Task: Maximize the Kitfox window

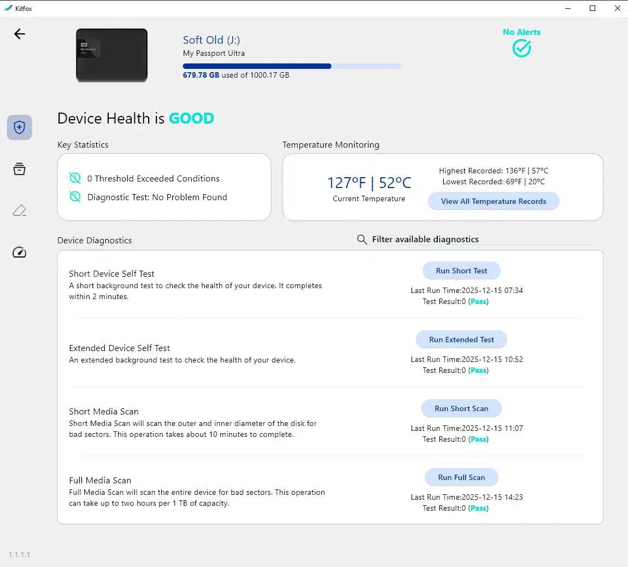Action: pyautogui.click(x=592, y=8)
